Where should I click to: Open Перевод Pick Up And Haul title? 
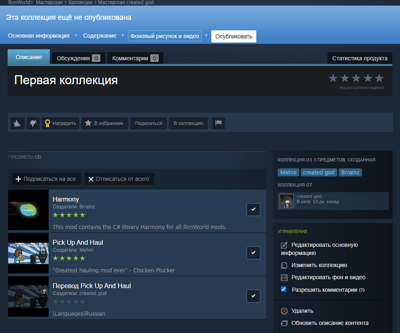coord(92,286)
